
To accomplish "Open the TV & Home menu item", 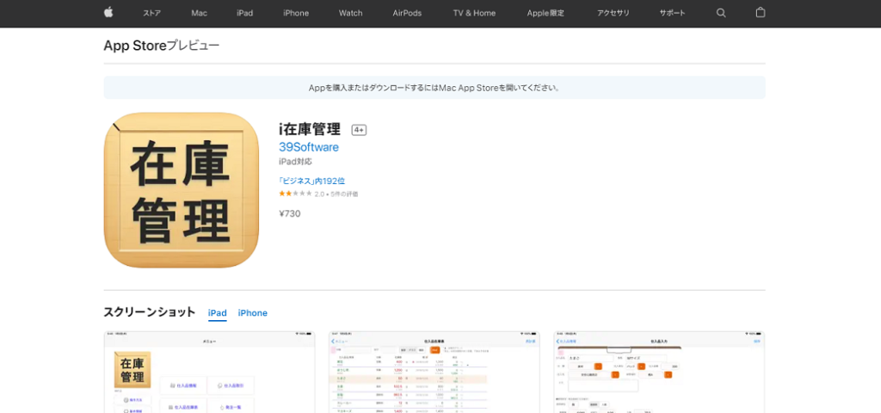I will point(474,13).
